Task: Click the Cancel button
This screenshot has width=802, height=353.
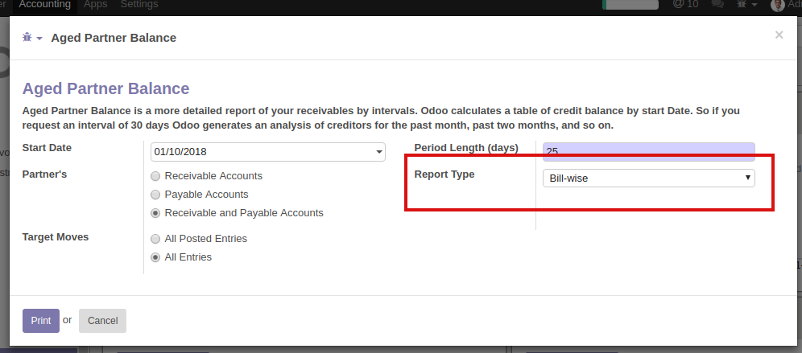Action: click(102, 321)
